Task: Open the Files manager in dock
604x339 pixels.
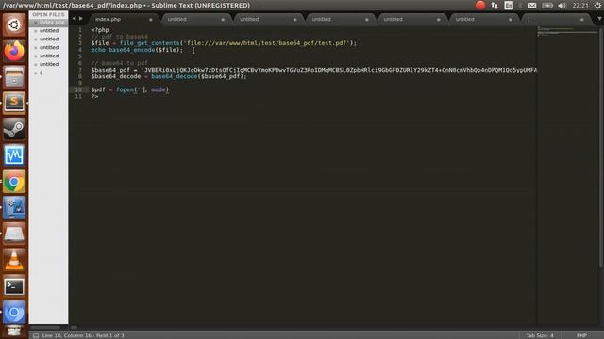Action: 14,77
